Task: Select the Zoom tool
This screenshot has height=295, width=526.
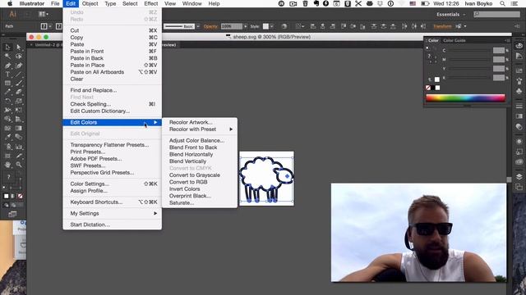Action: pos(18,165)
